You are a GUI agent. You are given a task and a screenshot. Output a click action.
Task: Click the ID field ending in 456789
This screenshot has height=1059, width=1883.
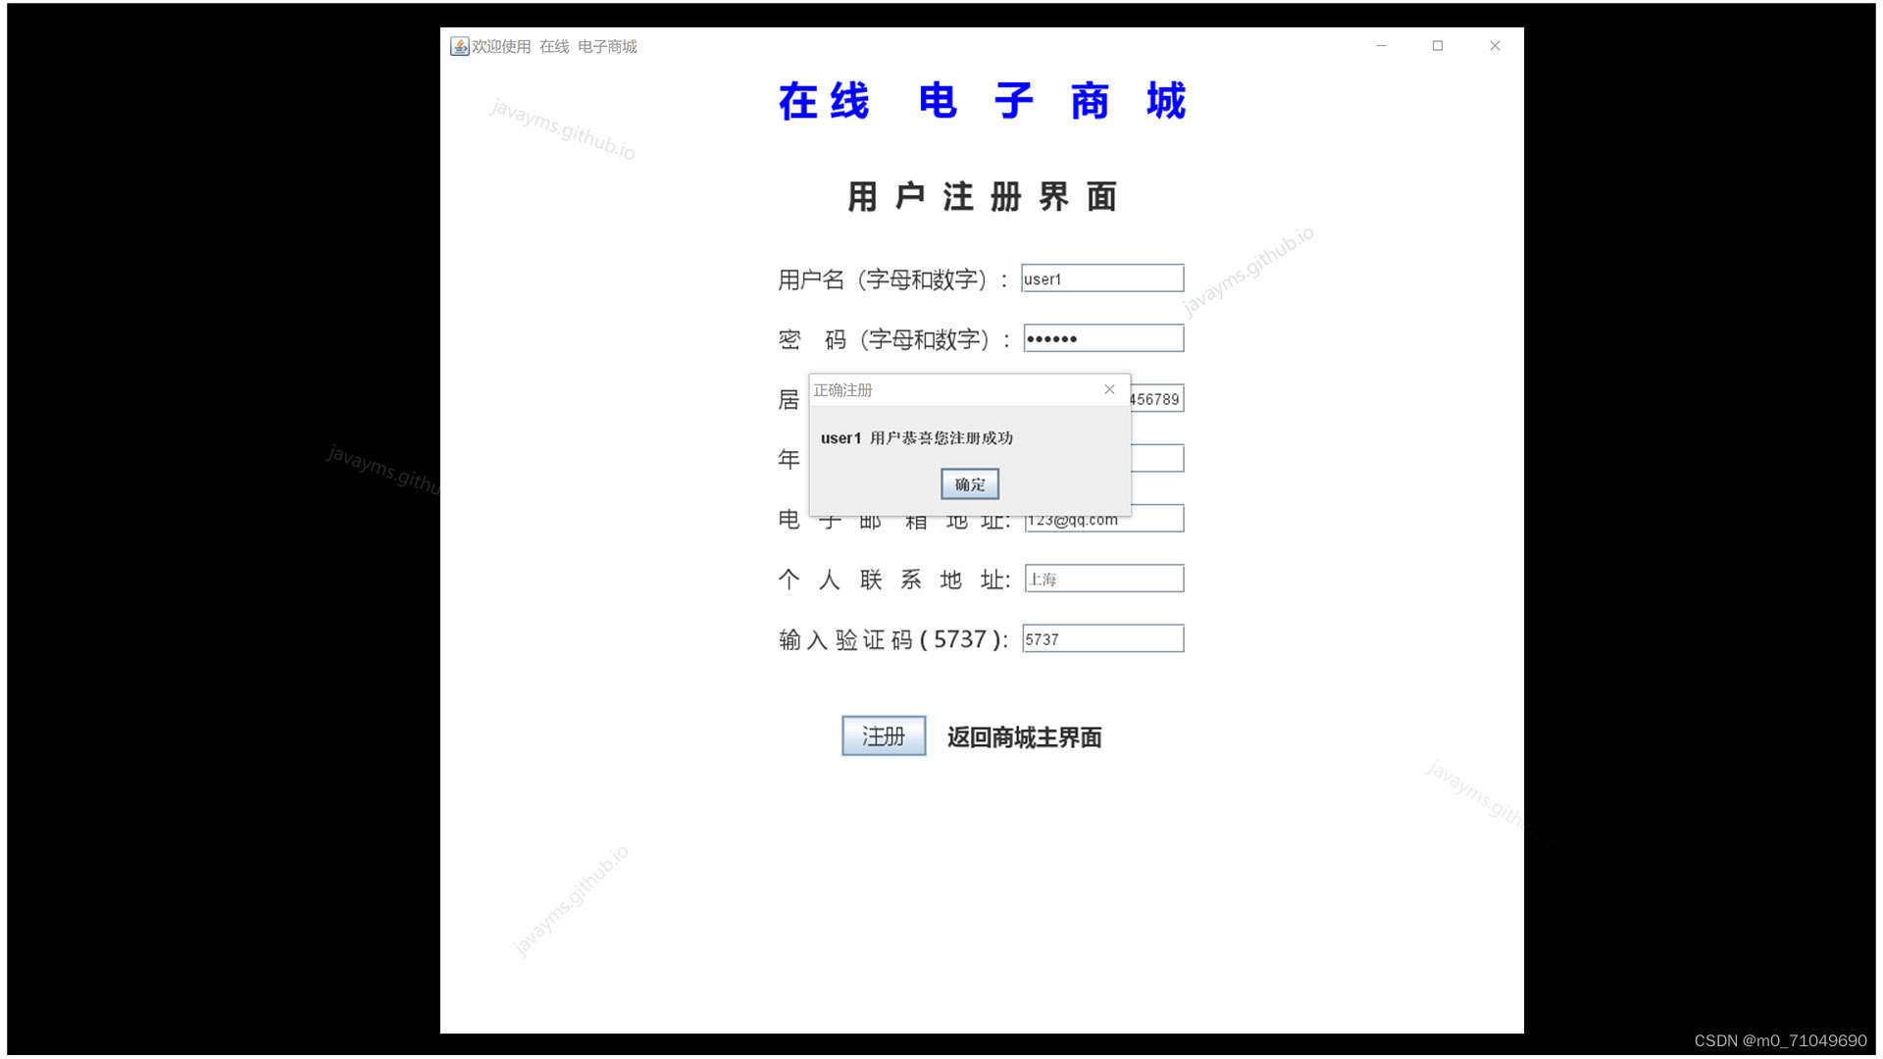point(1157,399)
